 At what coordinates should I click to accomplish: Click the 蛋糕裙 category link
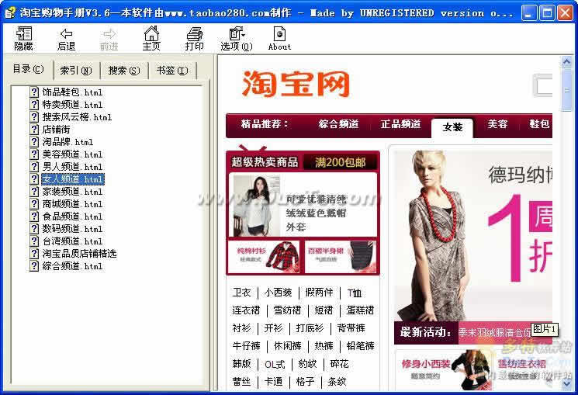360,310
